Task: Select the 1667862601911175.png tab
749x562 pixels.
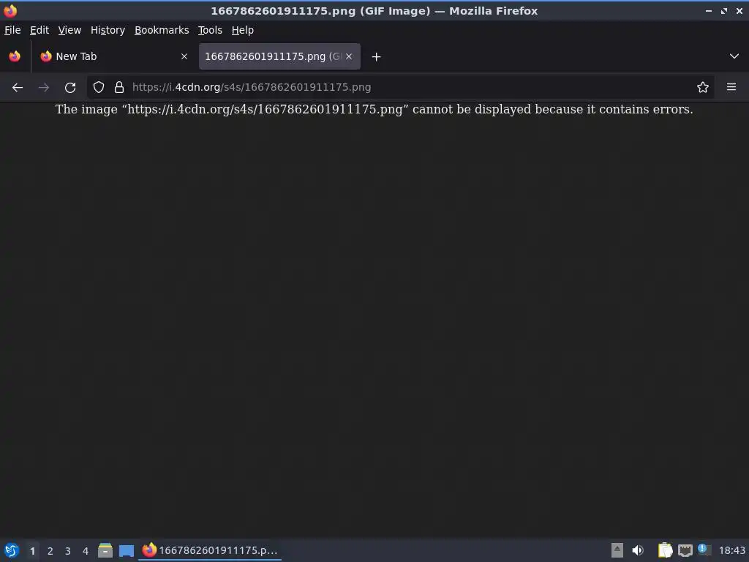Action: [279, 56]
